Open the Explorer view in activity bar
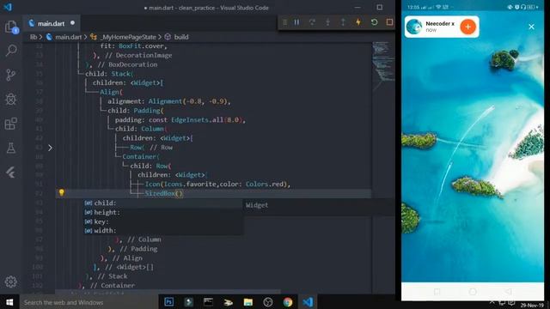 point(11,27)
